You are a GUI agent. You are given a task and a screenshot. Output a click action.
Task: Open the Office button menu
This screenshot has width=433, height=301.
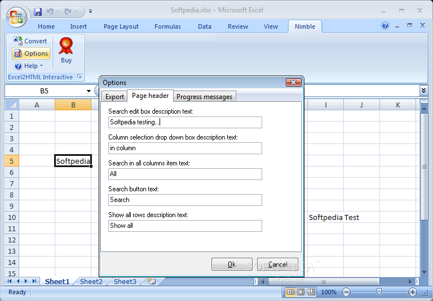(x=16, y=17)
